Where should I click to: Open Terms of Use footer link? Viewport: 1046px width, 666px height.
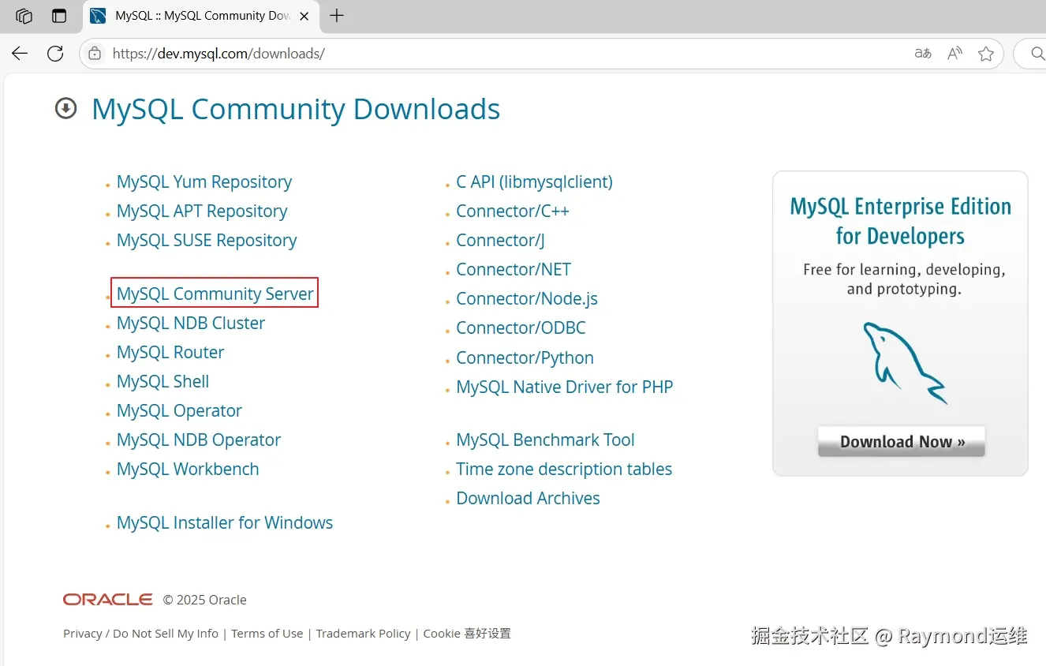tap(267, 633)
